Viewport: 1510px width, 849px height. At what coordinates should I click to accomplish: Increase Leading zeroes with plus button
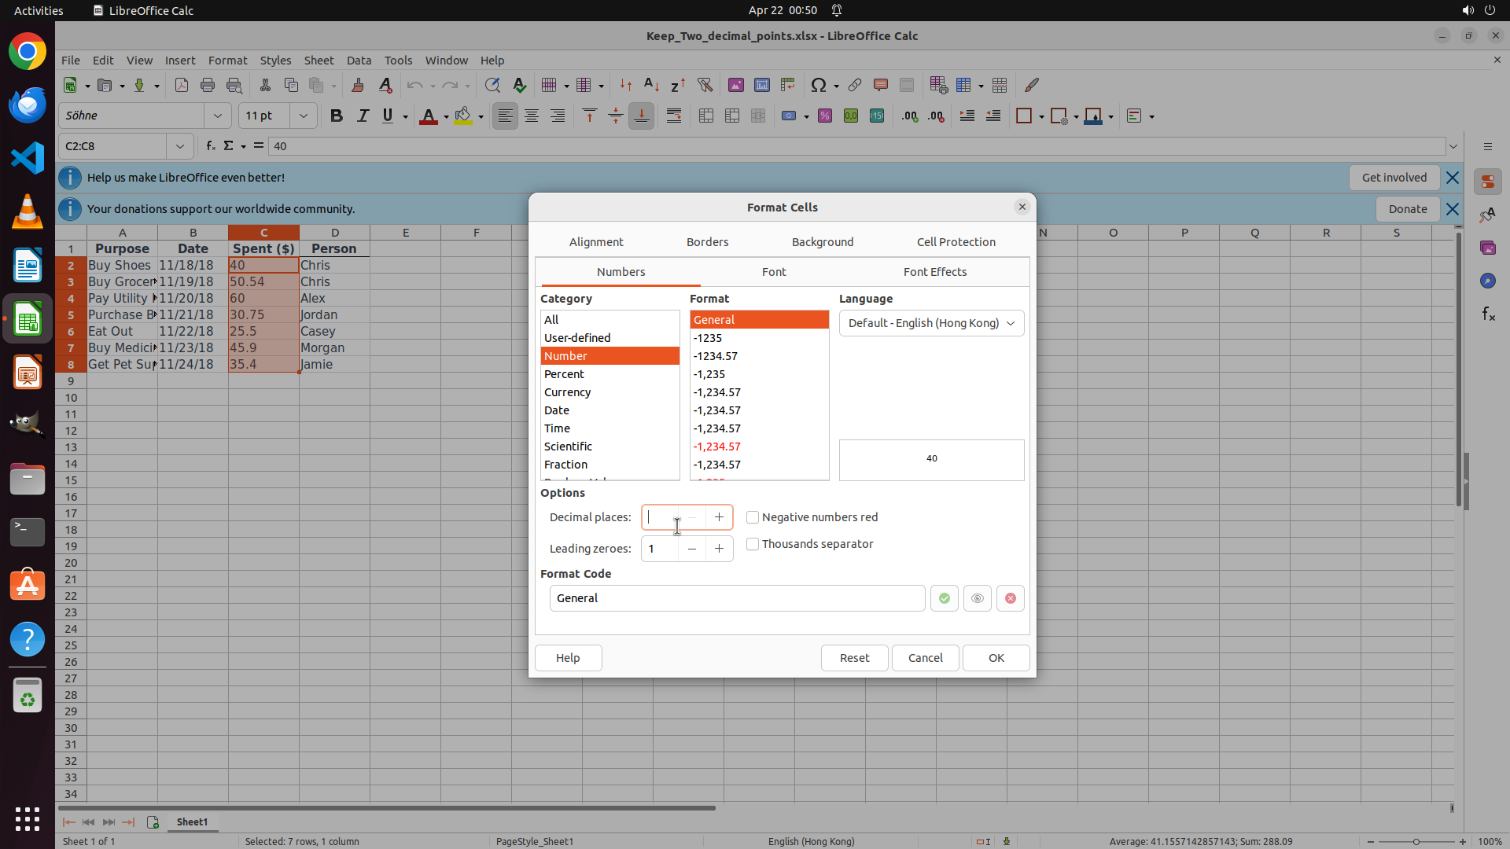click(x=719, y=549)
